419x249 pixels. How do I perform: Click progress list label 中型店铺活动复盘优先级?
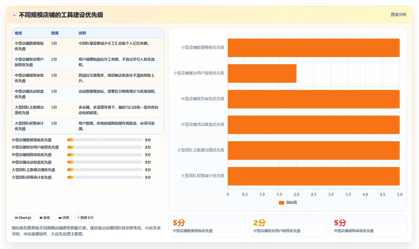[x=32, y=162]
